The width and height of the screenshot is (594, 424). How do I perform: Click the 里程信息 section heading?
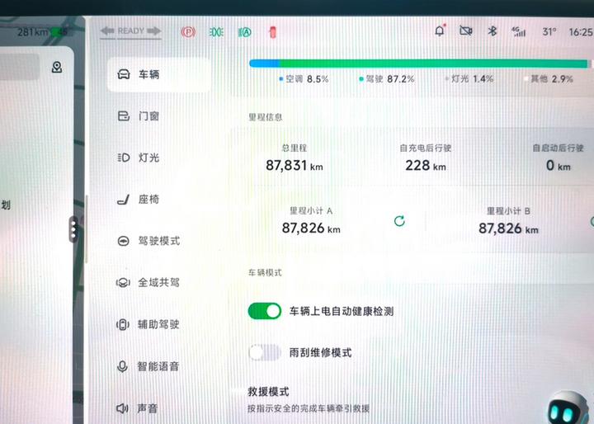tap(265, 117)
